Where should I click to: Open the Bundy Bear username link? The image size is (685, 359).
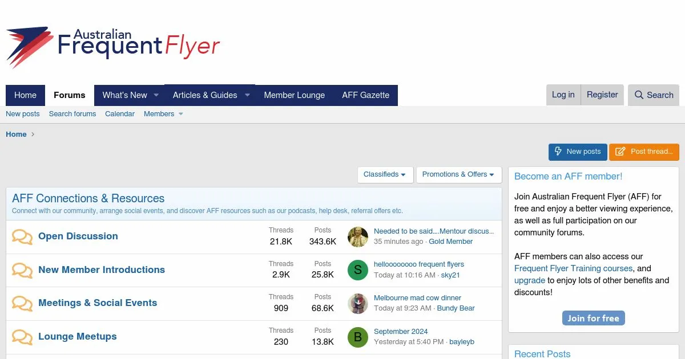coord(456,308)
